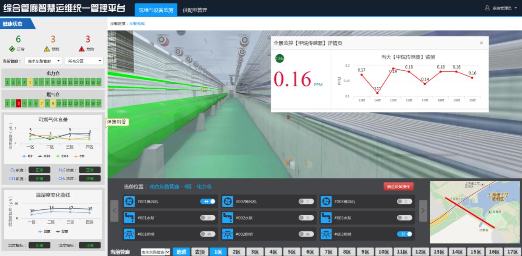
Task: Switch to 供配电管理 tab
Action: pyautogui.click(x=195, y=10)
